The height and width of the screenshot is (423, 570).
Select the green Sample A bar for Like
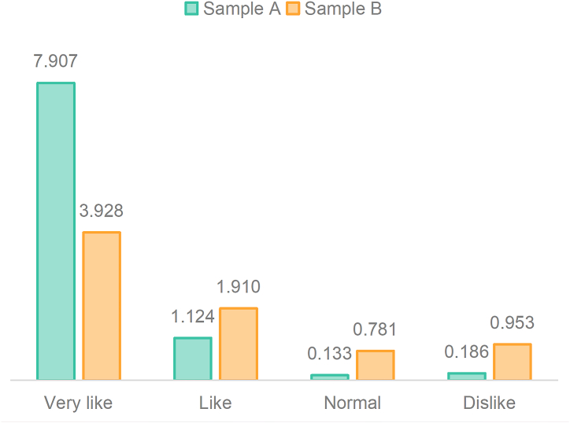pos(193,359)
